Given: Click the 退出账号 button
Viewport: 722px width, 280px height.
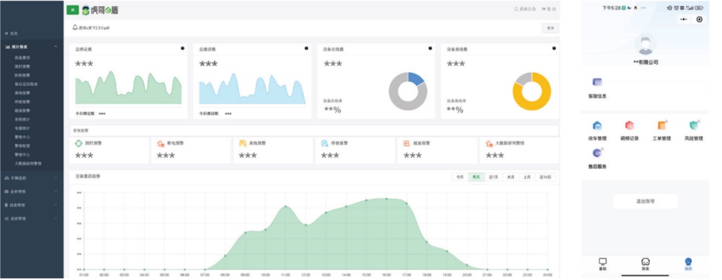Looking at the screenshot, I should tap(645, 201).
